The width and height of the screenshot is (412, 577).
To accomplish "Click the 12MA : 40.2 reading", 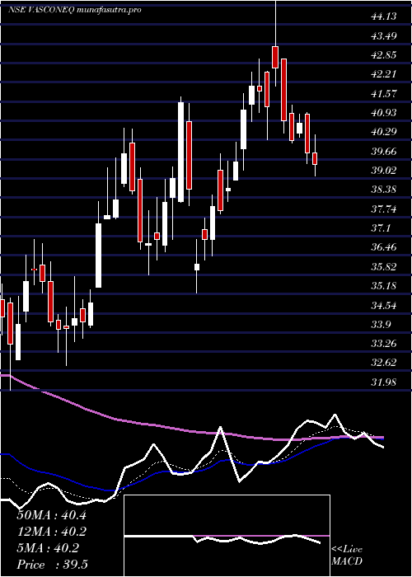I will click(51, 532).
